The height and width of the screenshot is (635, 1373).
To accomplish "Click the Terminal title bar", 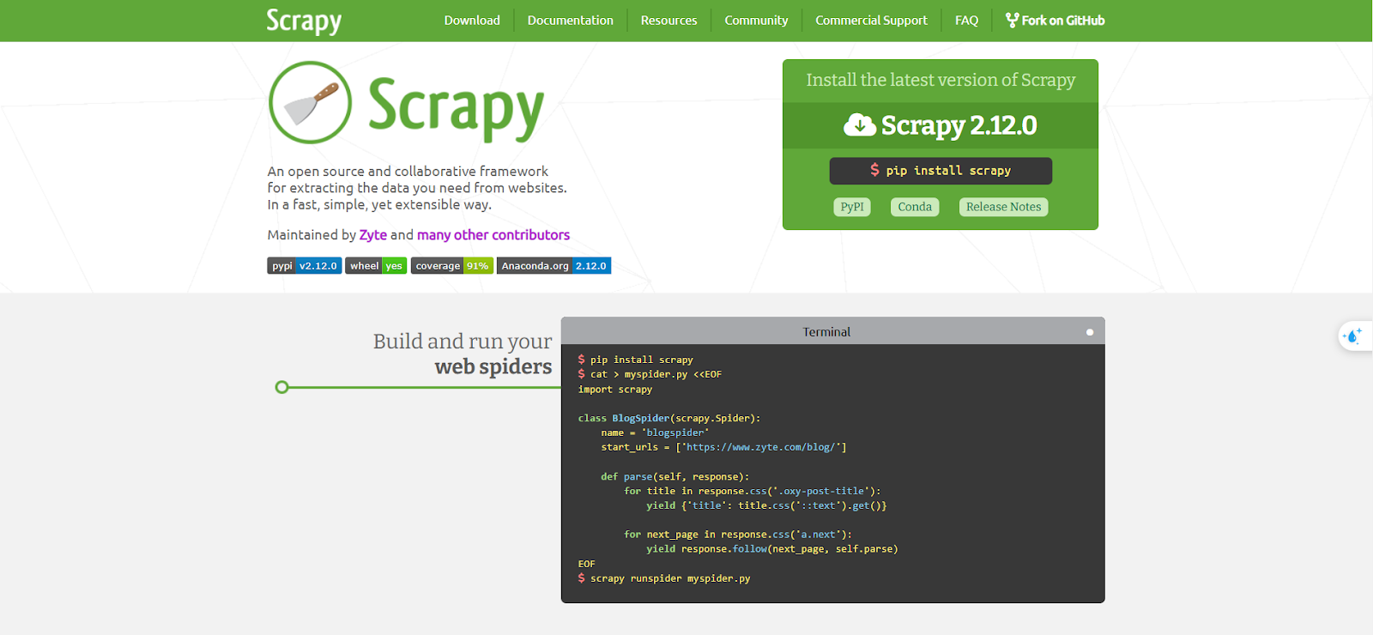I will click(833, 331).
